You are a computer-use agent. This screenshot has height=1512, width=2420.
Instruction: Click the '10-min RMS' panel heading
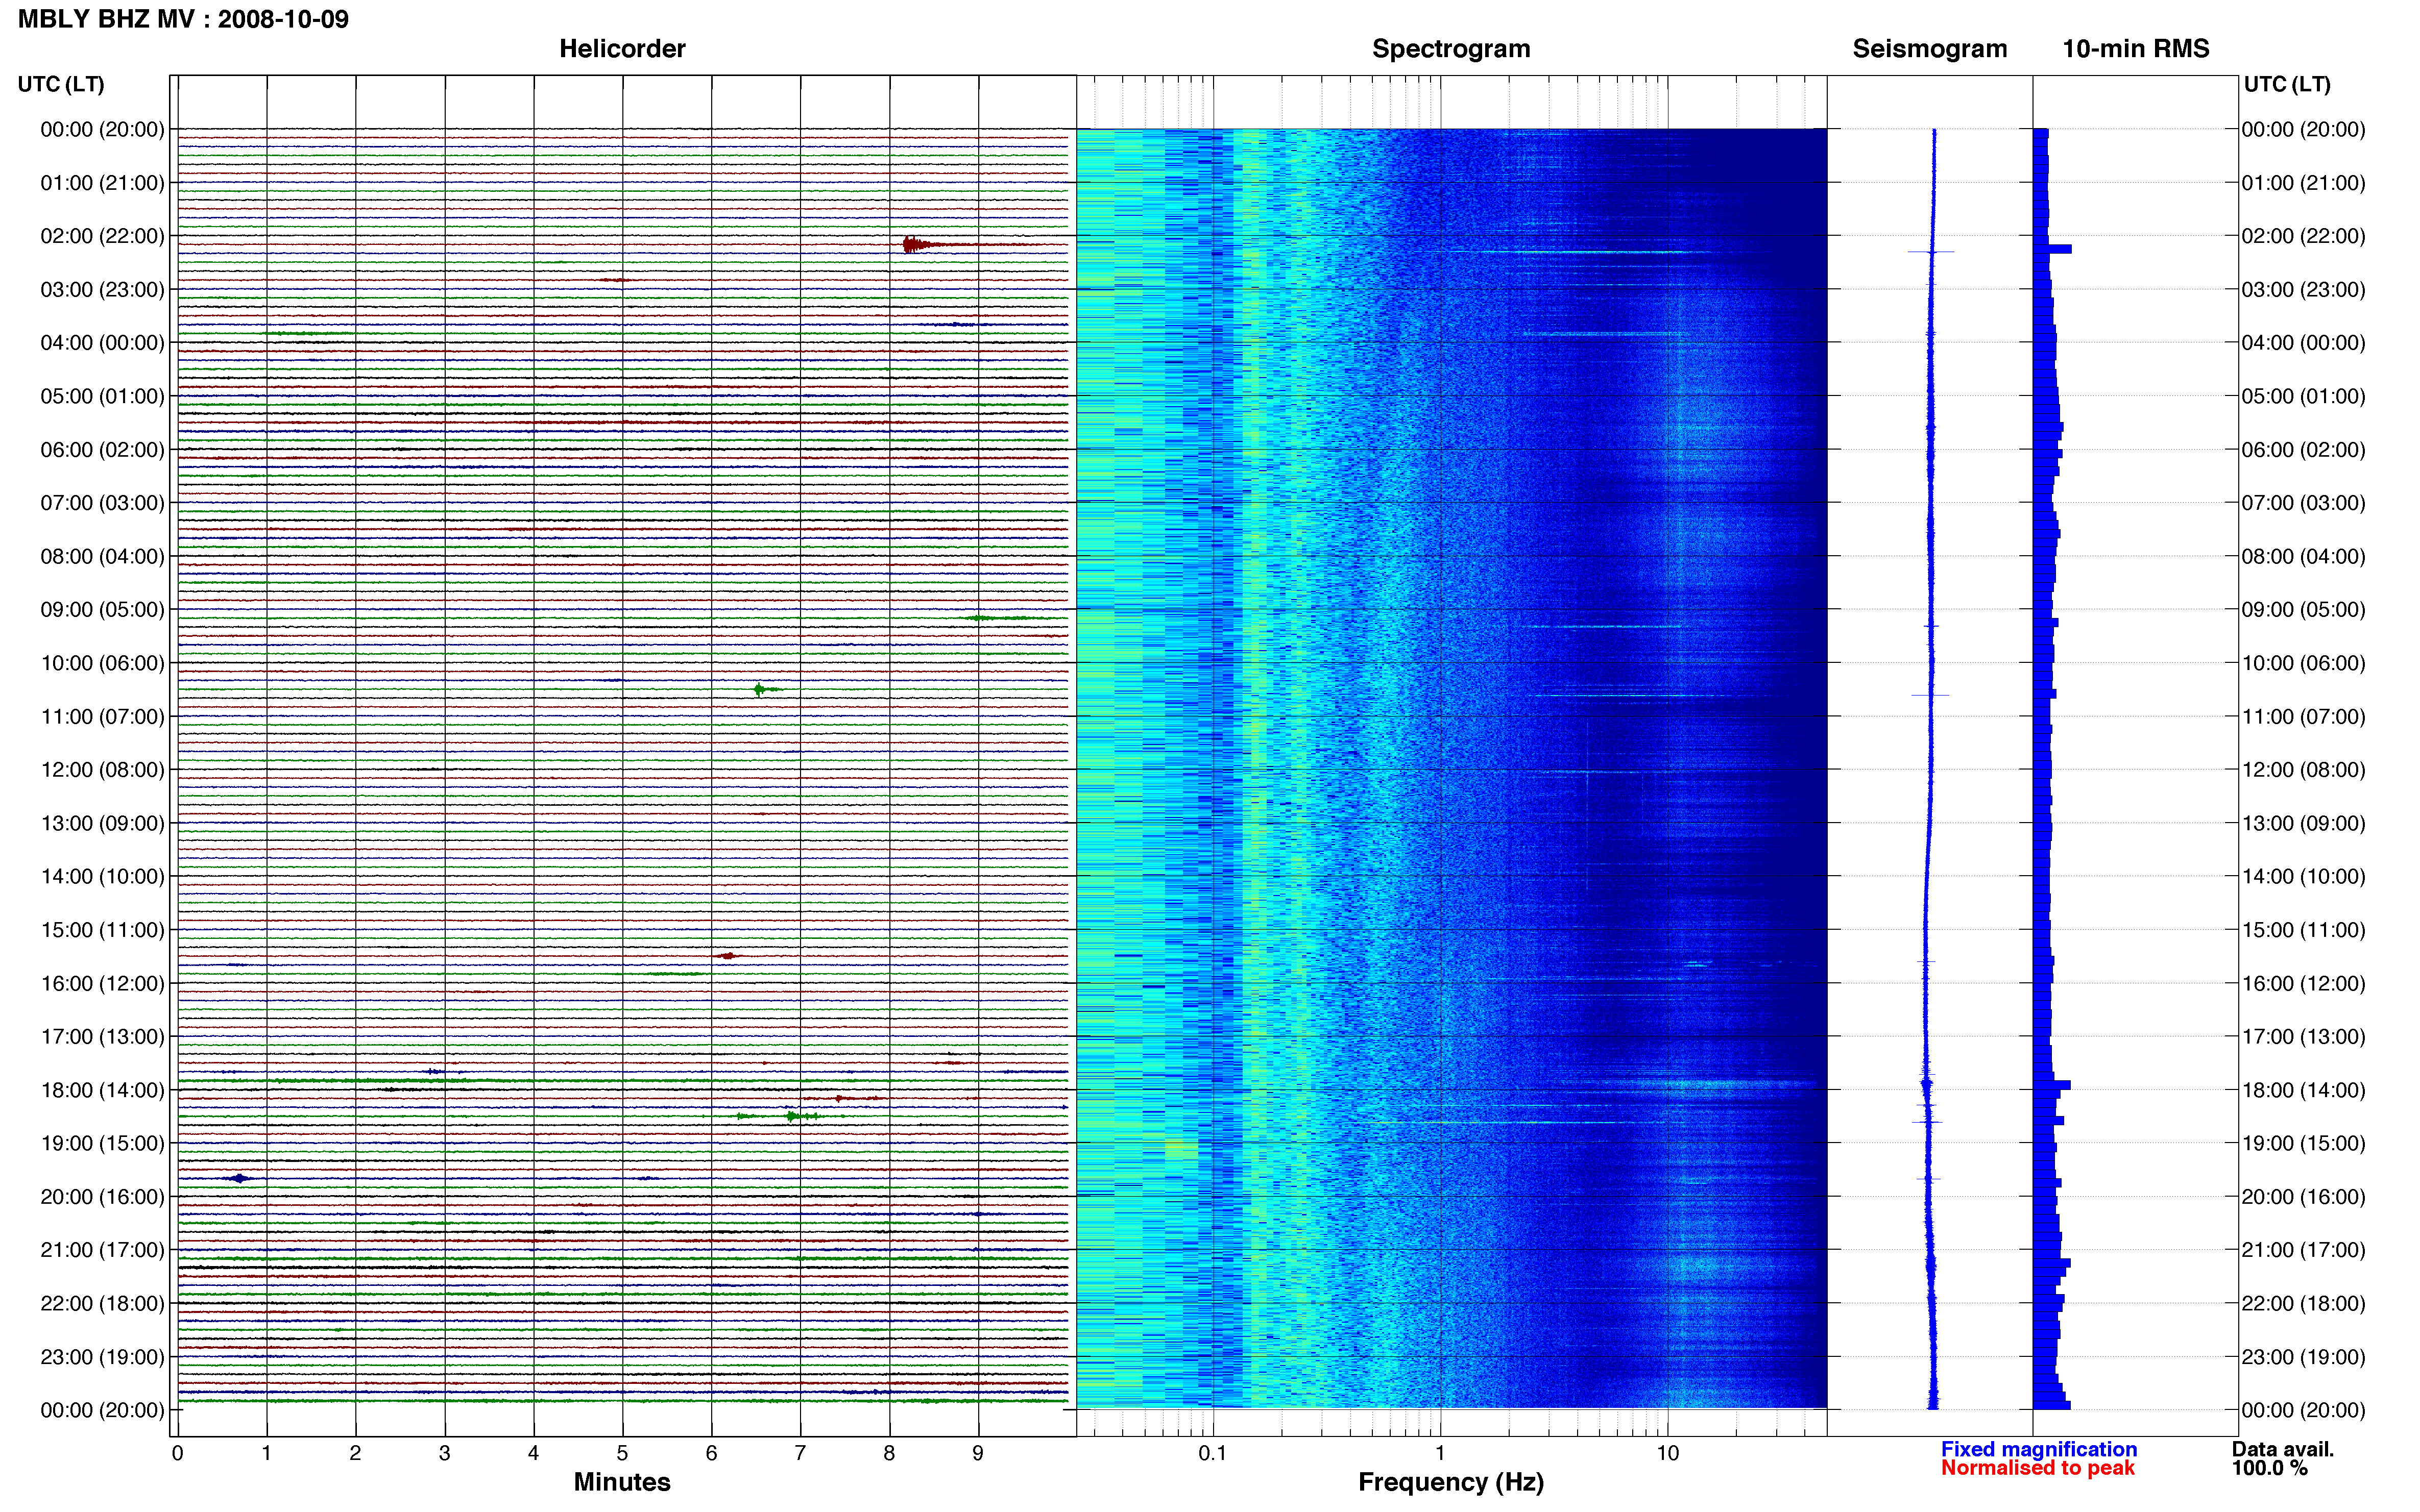[2136, 49]
